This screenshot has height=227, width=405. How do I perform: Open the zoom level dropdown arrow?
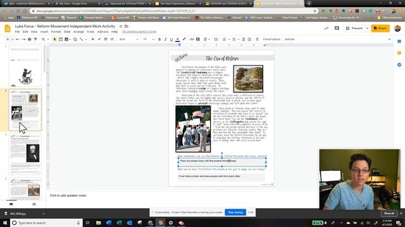pos(48,39)
